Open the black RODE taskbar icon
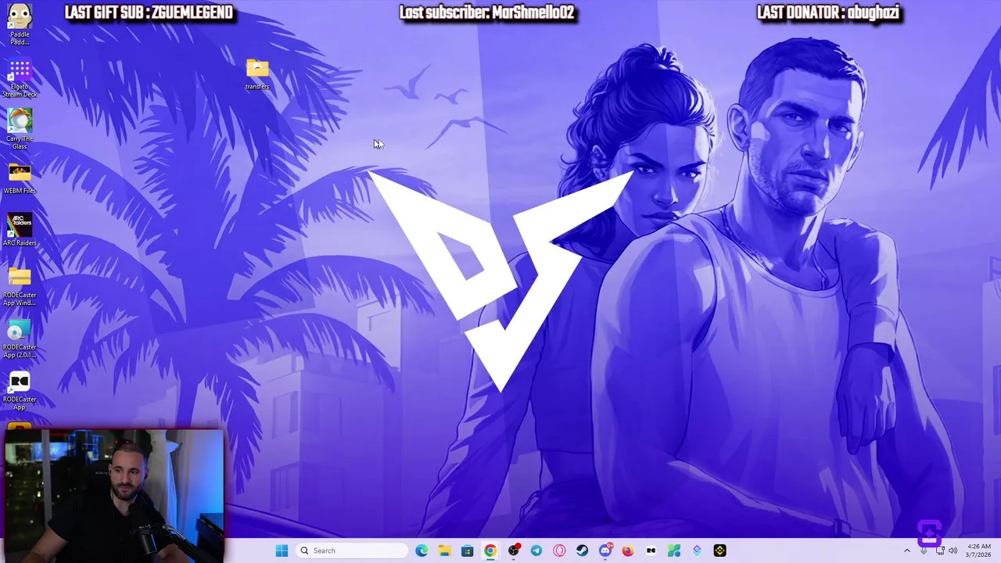The image size is (1001, 563). [x=651, y=550]
